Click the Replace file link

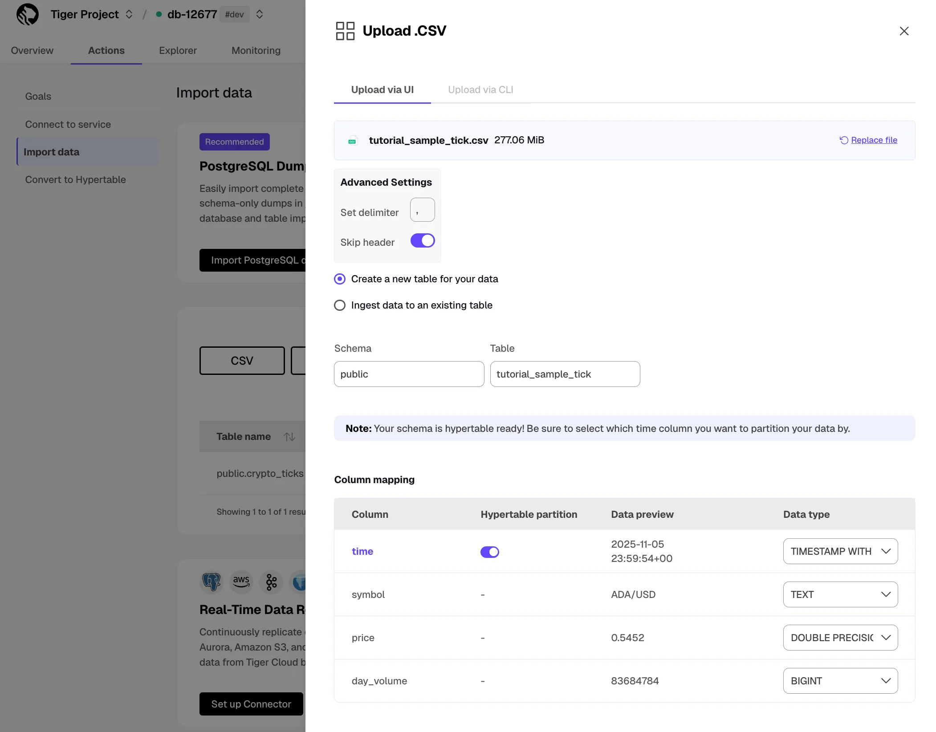click(x=874, y=140)
